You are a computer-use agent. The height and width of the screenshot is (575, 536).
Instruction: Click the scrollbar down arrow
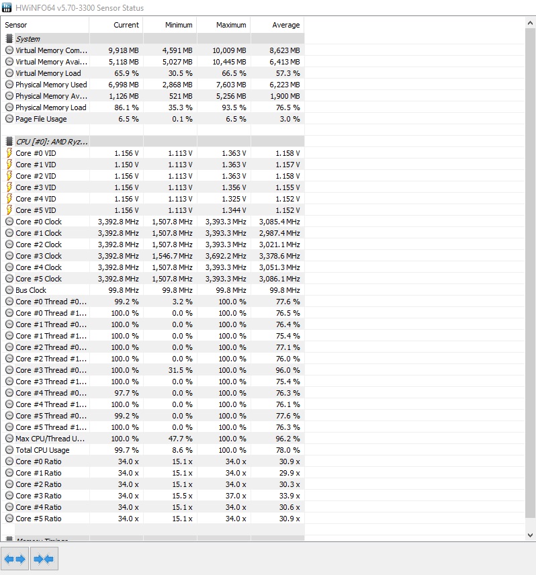[x=530, y=535]
